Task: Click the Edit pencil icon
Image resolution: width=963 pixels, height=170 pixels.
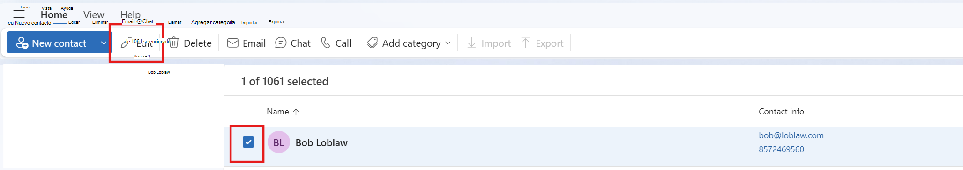Action: tap(126, 43)
